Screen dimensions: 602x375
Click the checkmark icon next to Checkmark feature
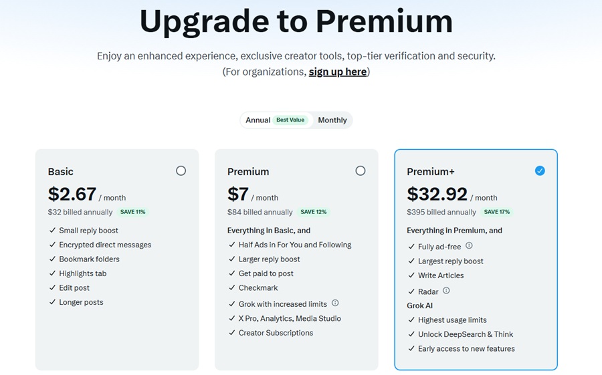232,287
